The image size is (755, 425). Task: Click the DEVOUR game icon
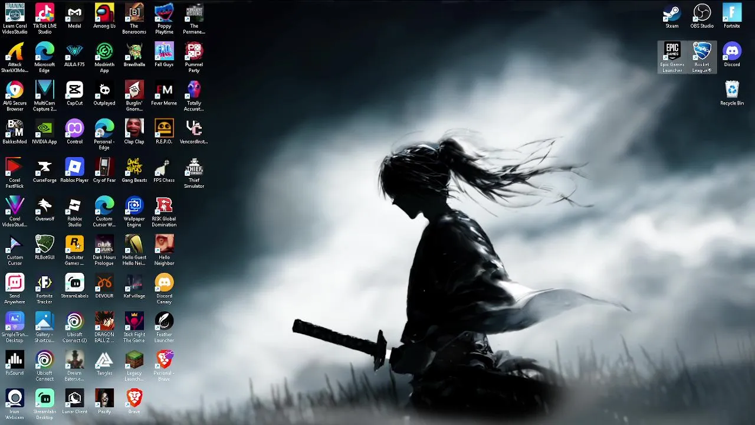tap(104, 283)
